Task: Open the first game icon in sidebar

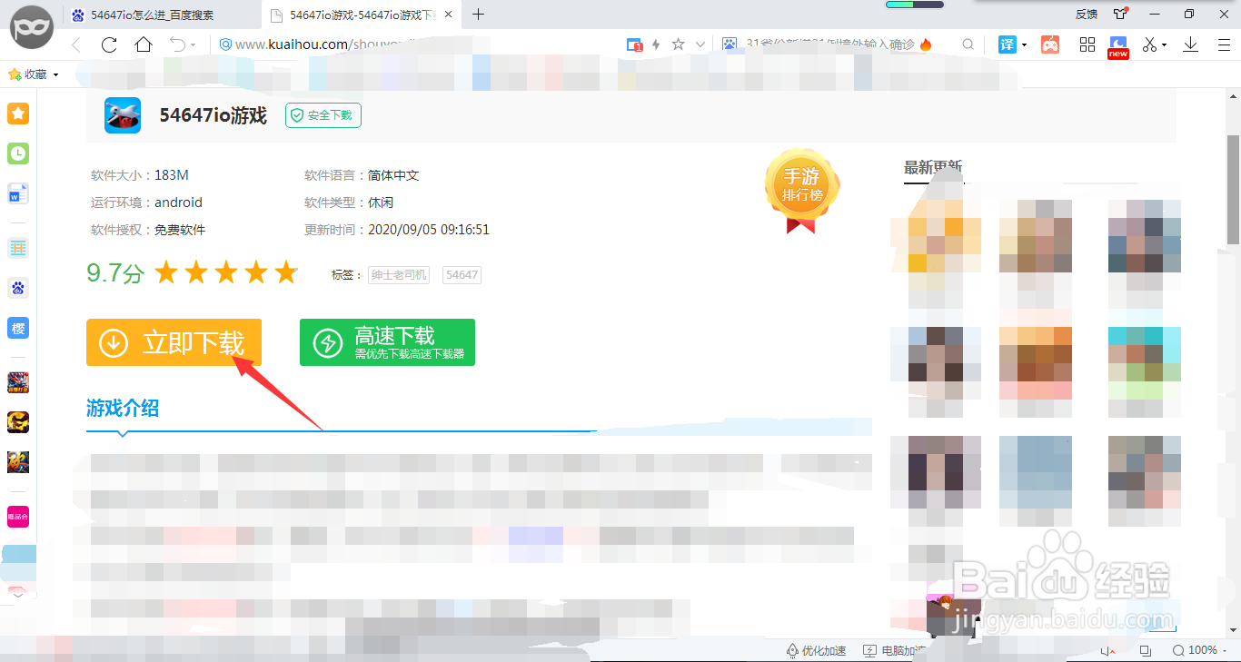Action: [x=18, y=382]
